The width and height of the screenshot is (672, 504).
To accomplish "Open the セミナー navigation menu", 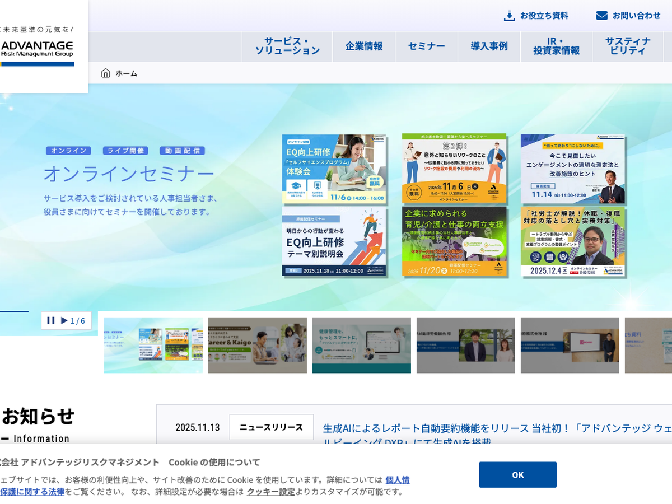I will click(x=426, y=46).
